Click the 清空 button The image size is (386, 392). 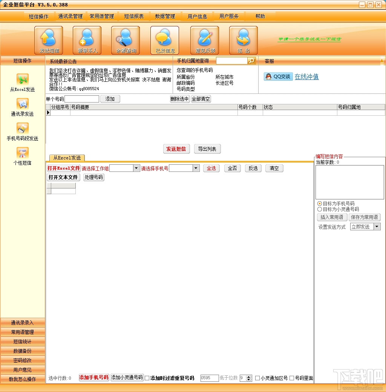274,168
